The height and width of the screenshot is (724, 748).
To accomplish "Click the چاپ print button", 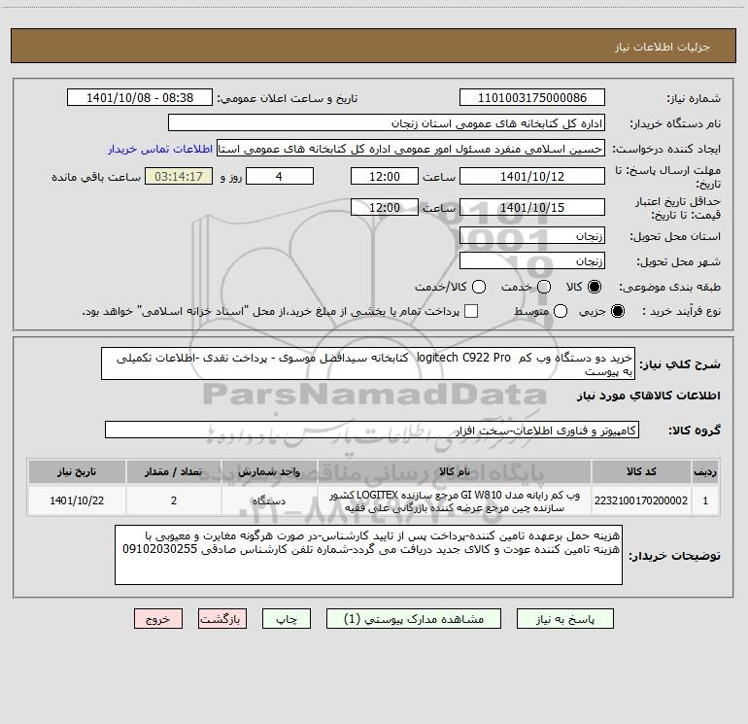I will tap(287, 619).
